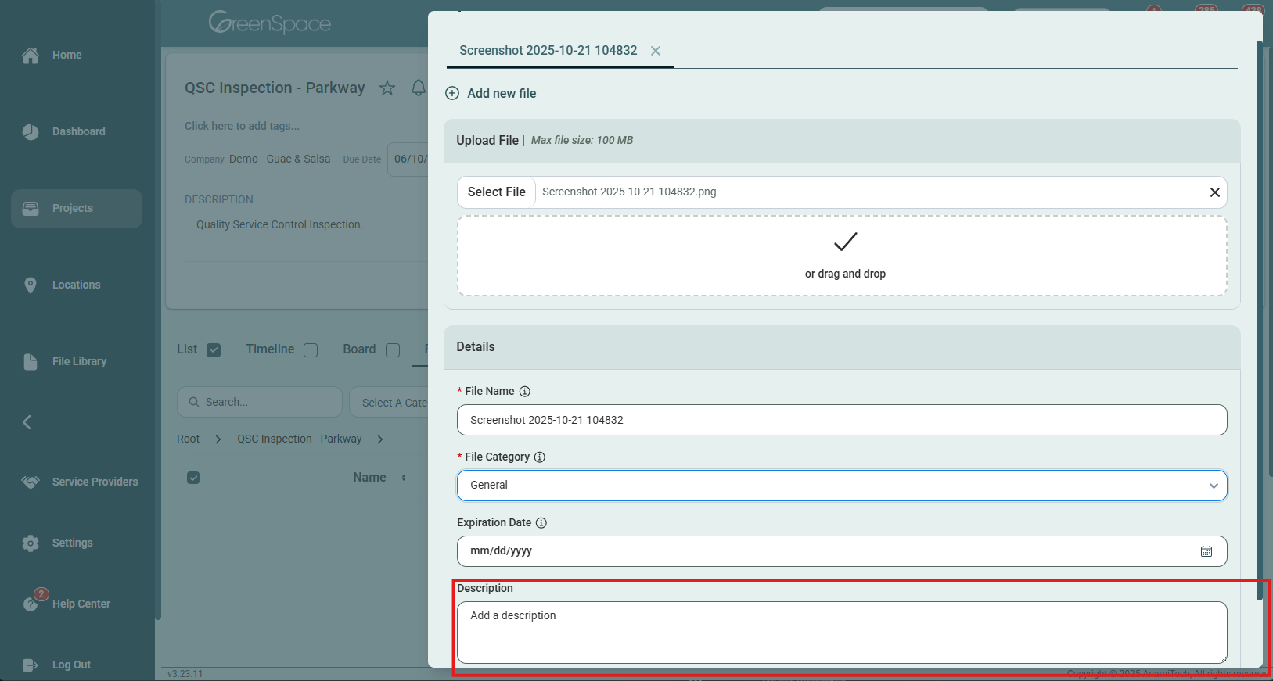Open the Help Center

click(x=66, y=604)
